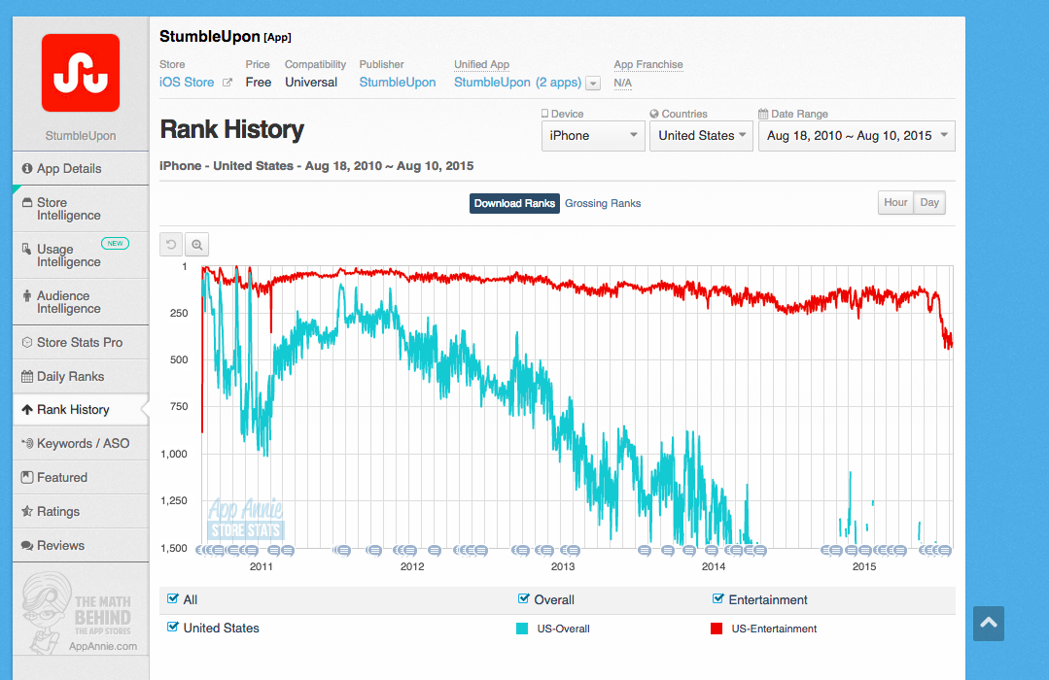This screenshot has width=1049, height=680.
Task: Toggle the All checkbox
Action: click(x=173, y=598)
